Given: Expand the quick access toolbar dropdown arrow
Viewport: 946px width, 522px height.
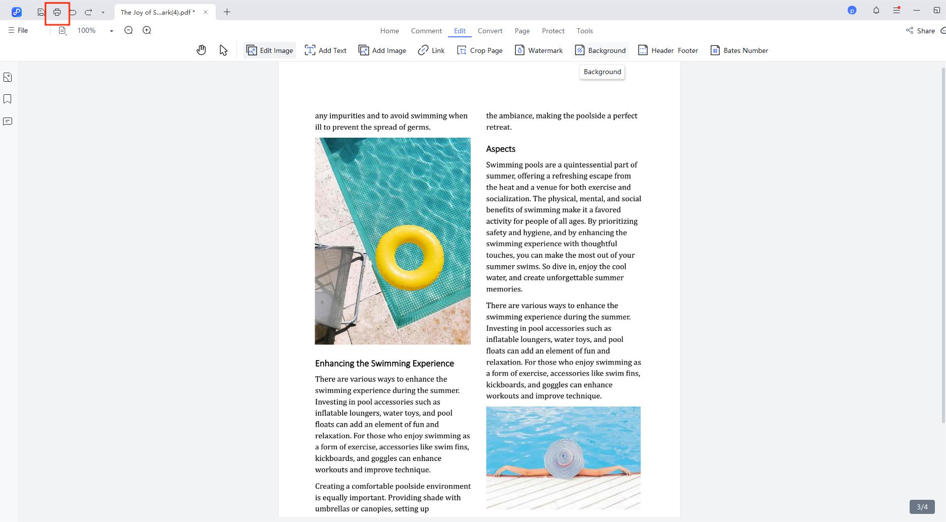Looking at the screenshot, I should (x=103, y=13).
